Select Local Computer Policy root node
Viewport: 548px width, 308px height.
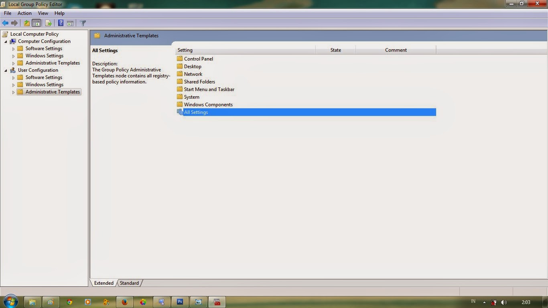(35, 34)
